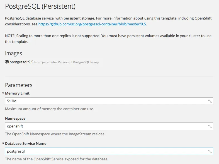Click the expand icon in Memory Limit field
Viewport: 219px width, 164px height.
pyautogui.click(x=210, y=101)
